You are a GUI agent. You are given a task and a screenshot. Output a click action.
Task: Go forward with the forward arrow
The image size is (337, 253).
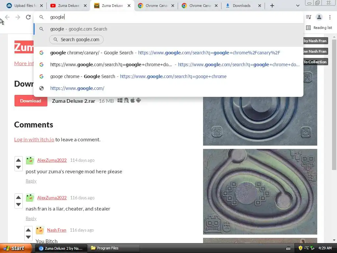tap(18, 17)
